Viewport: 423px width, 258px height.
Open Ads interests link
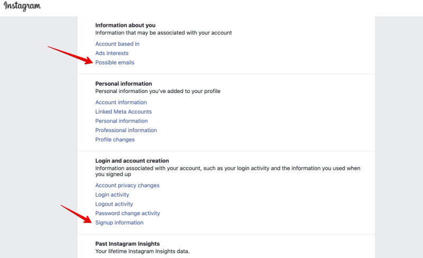click(x=112, y=53)
